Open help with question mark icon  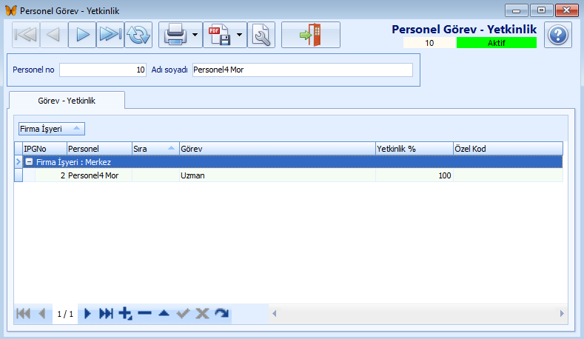point(558,35)
